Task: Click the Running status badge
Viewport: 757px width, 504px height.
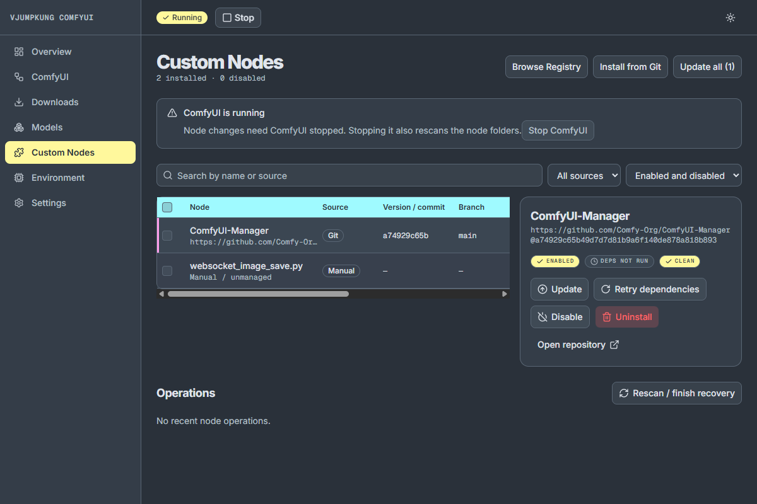Action: pyautogui.click(x=182, y=18)
